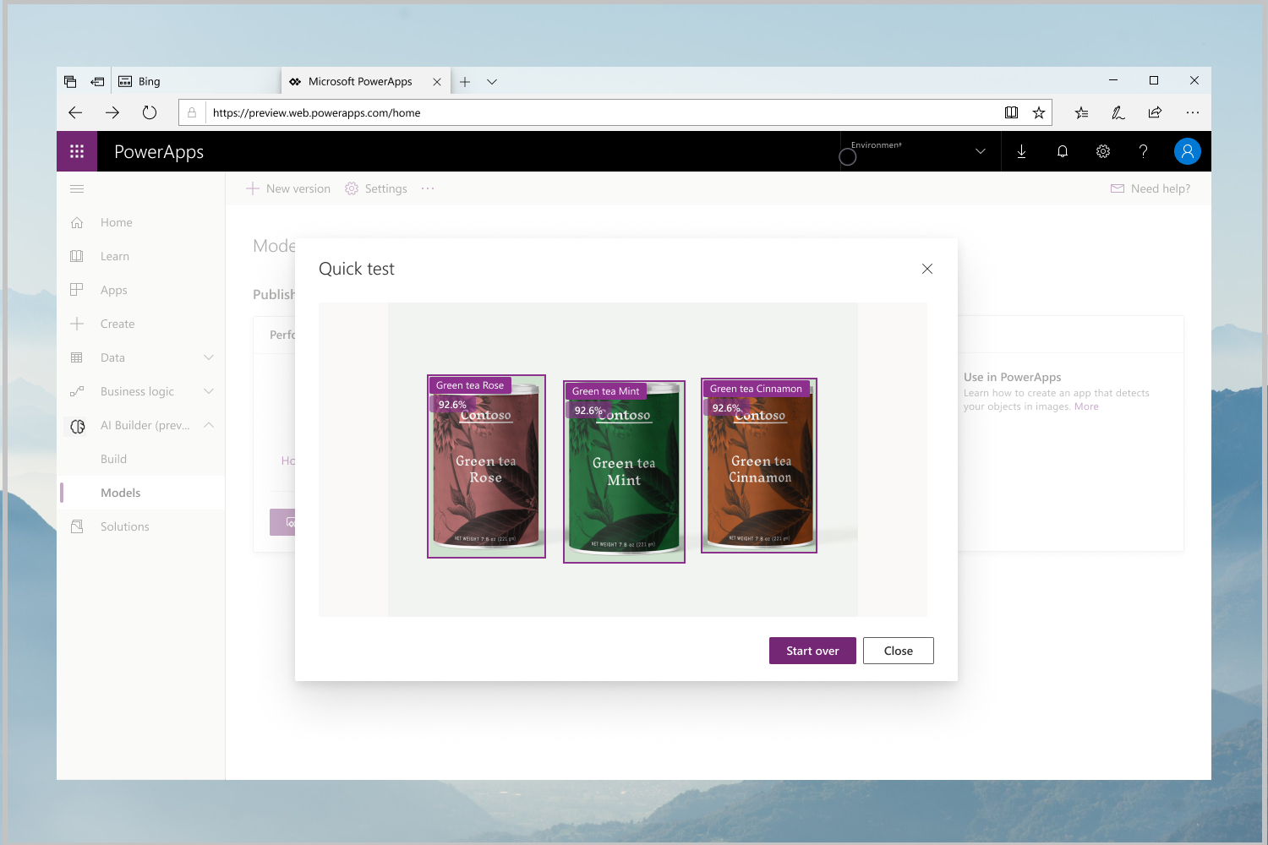Select the Apps icon in the sidebar

coord(77,290)
